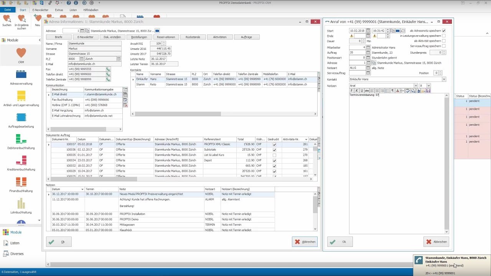Viewport: 491px width, 276px height.
Task: Switch to the Extras ribbon tab
Action: click(x=59, y=10)
